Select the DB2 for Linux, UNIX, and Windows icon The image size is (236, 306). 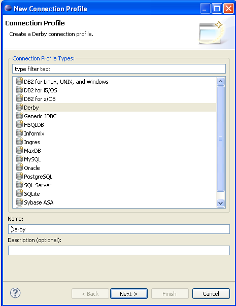point(19,81)
